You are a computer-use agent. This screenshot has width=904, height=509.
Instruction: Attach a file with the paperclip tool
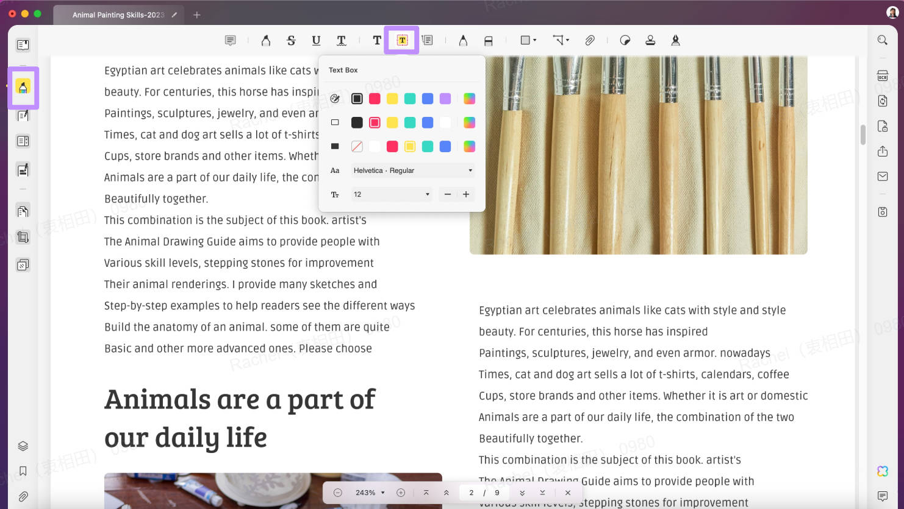[x=590, y=40]
